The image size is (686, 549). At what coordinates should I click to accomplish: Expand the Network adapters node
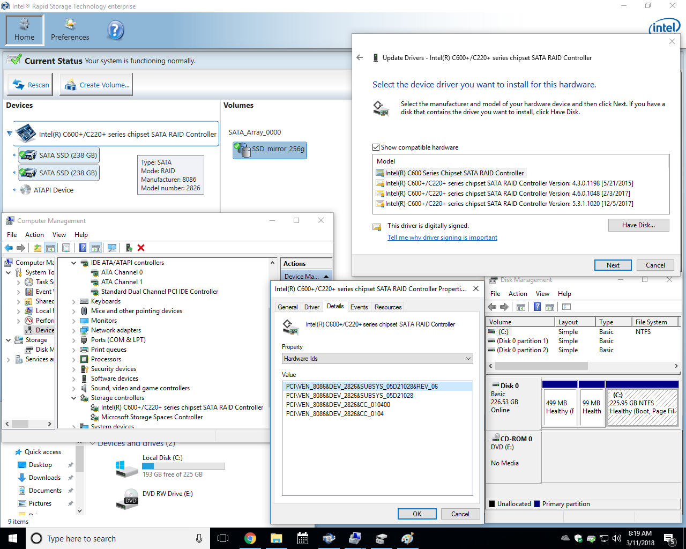tap(74, 330)
